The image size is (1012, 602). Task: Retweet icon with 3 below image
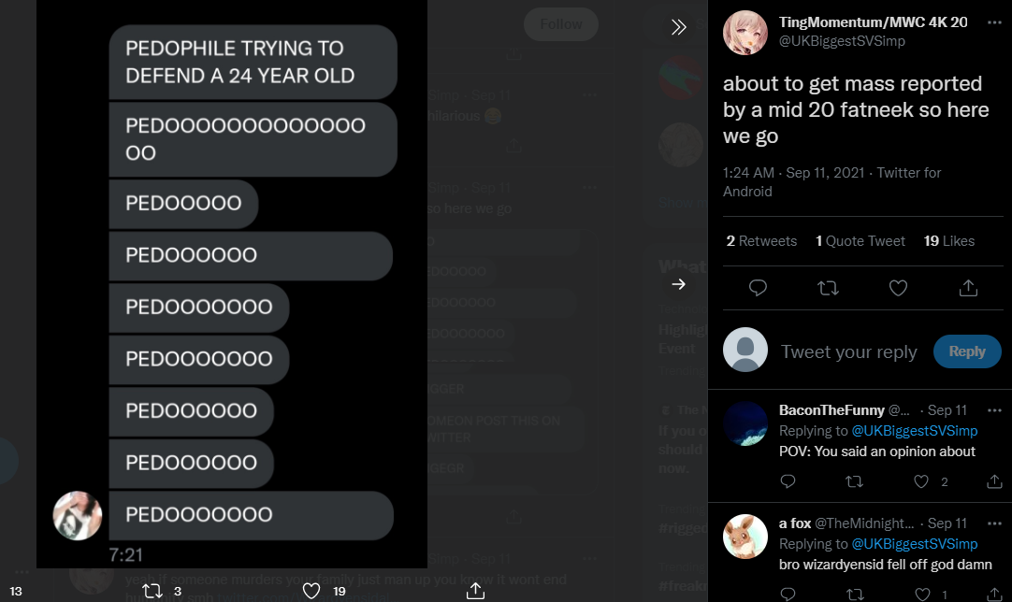(152, 591)
